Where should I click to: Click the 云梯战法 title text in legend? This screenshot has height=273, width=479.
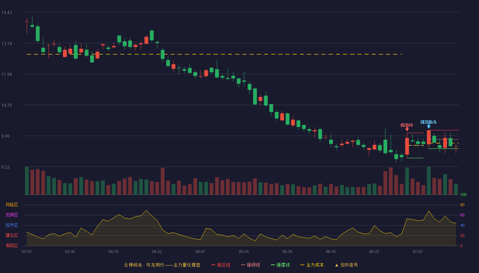133,265
